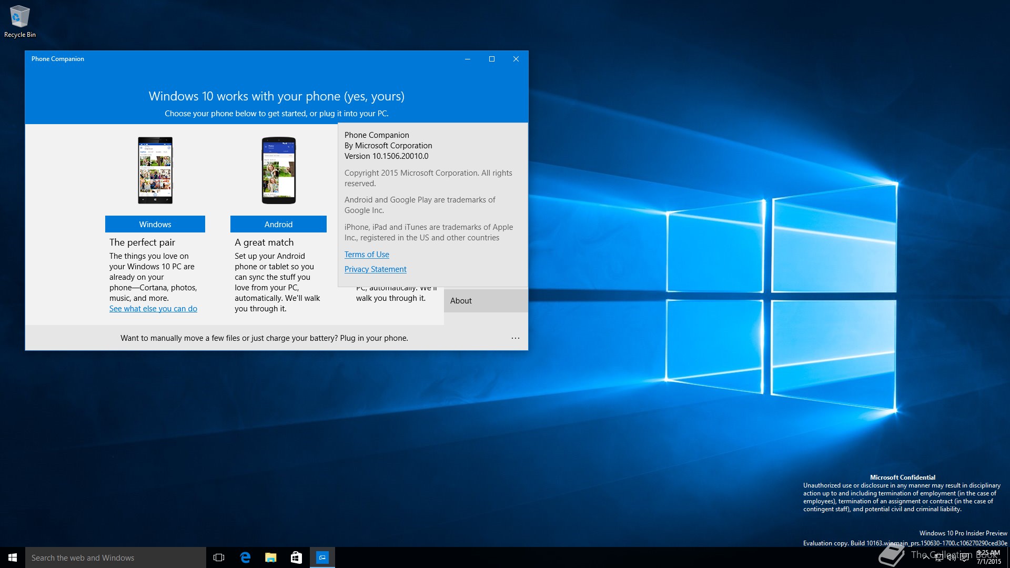Open the Store from the taskbar
Screen dimensions: 1010x568
click(297, 557)
